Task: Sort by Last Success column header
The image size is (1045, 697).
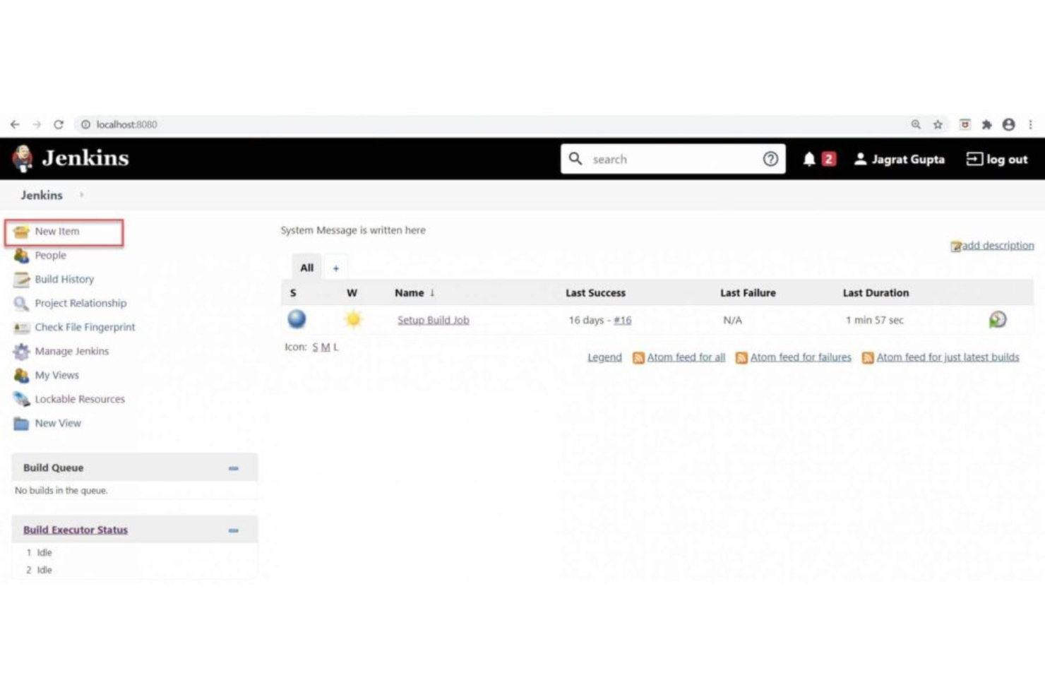Action: click(595, 292)
